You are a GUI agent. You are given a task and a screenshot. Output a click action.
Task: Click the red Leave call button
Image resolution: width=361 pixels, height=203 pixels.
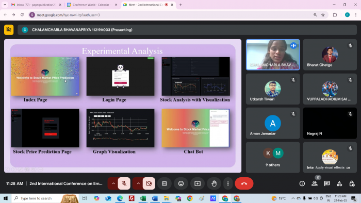point(244,183)
